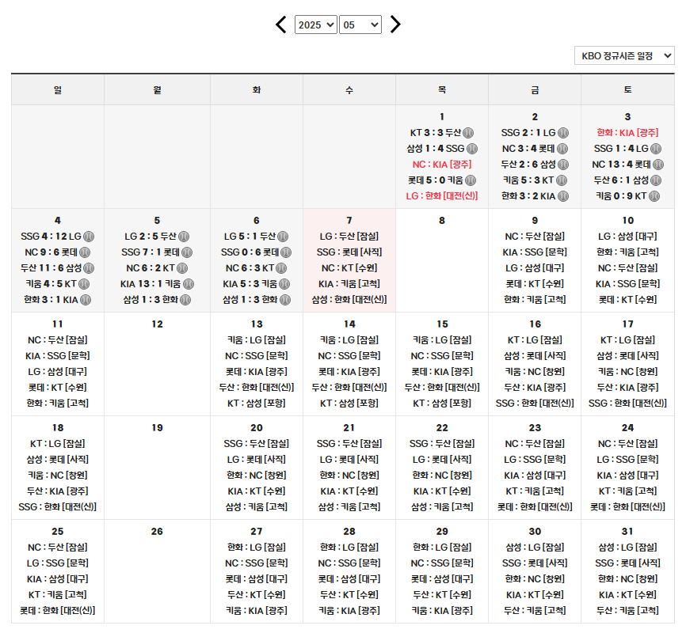Click baseball icon next to NC 13:4 롯데

tap(658, 165)
